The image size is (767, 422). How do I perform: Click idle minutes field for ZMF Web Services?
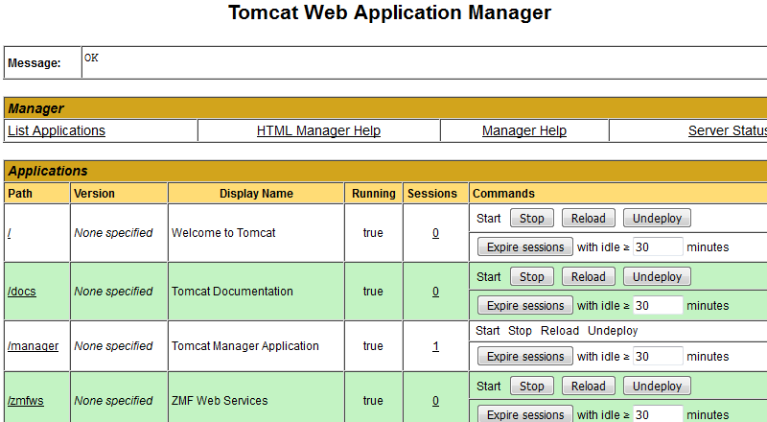coord(658,414)
